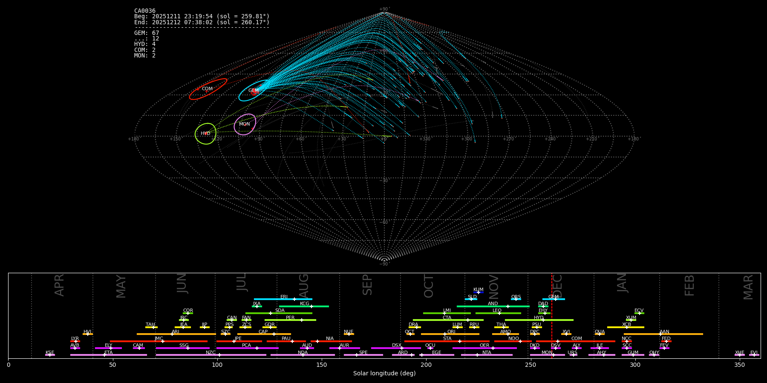The width and height of the screenshot is (767, 383).
Task: Click the red dashed current solar longitude line
Action: pos(551,315)
